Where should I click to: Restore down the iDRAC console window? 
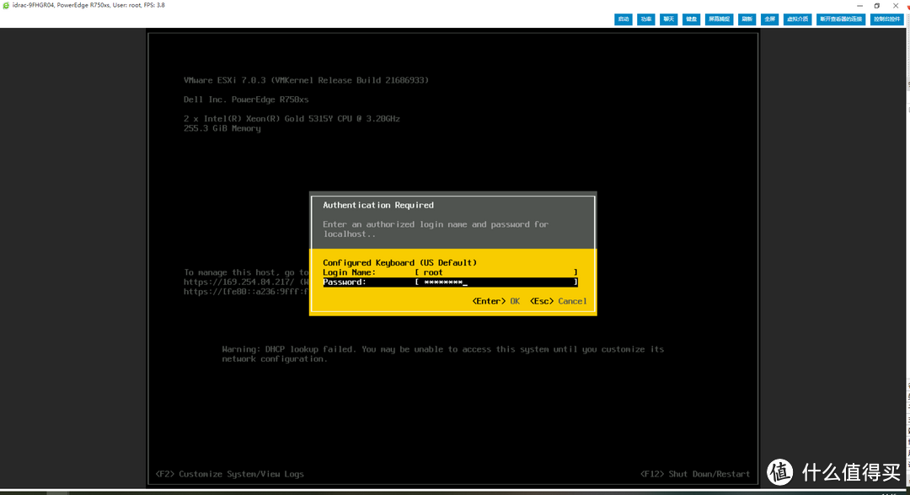(x=876, y=5)
